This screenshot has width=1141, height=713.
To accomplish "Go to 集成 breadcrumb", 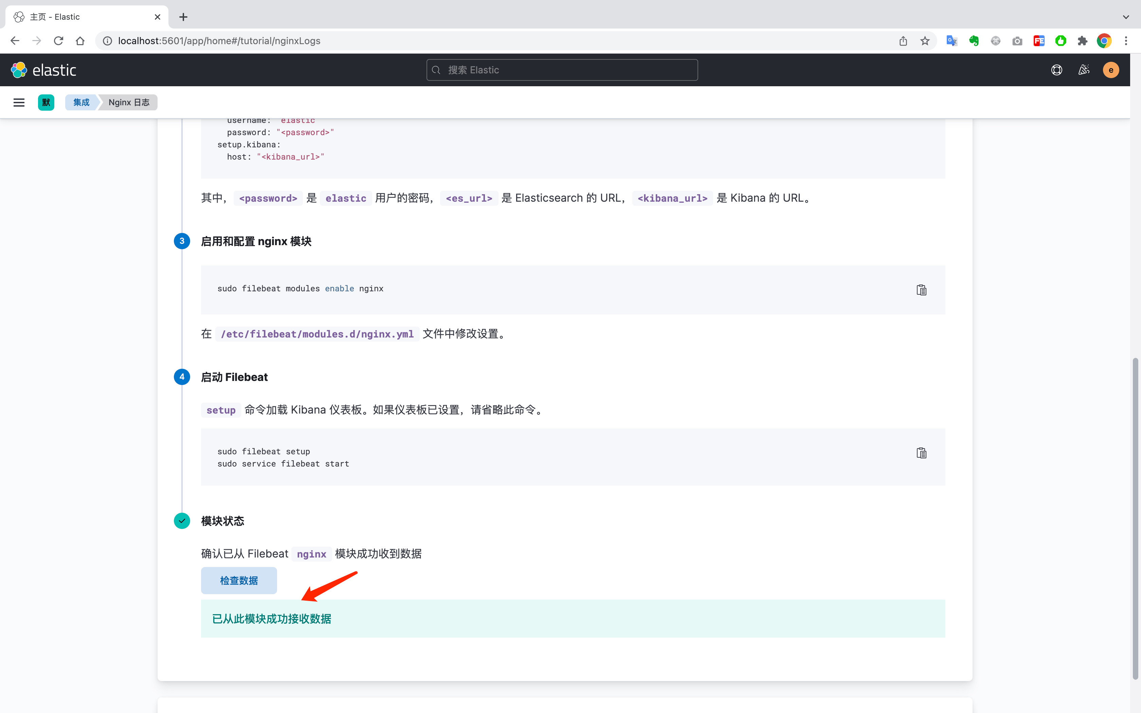I will coord(81,102).
